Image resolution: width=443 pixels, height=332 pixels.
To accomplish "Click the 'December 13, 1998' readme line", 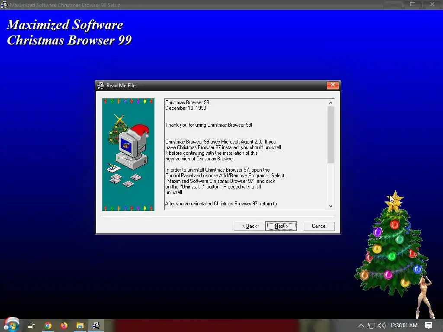I will (x=186, y=108).
